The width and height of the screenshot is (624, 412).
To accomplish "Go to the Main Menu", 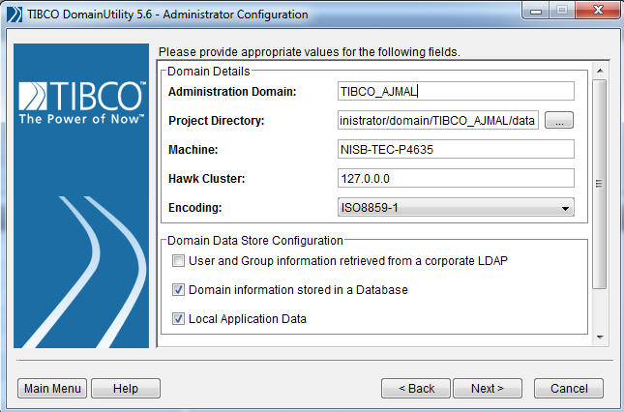I will pos(52,388).
